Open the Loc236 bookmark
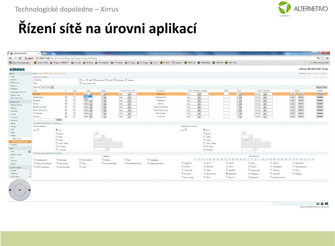This screenshot has height=246, width=335. tap(76, 63)
